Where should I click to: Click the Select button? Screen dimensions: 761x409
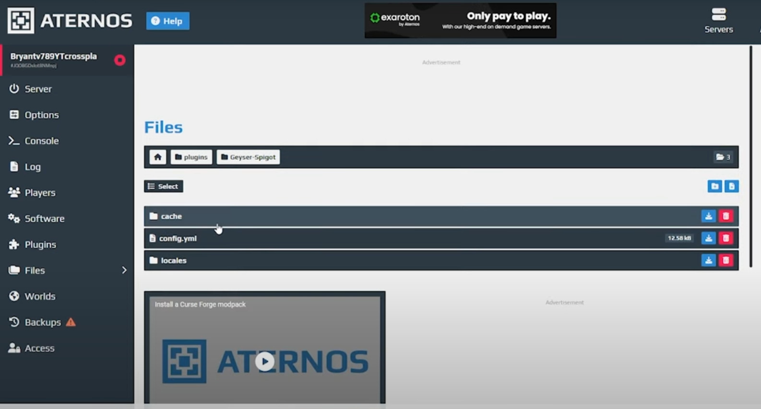(164, 186)
